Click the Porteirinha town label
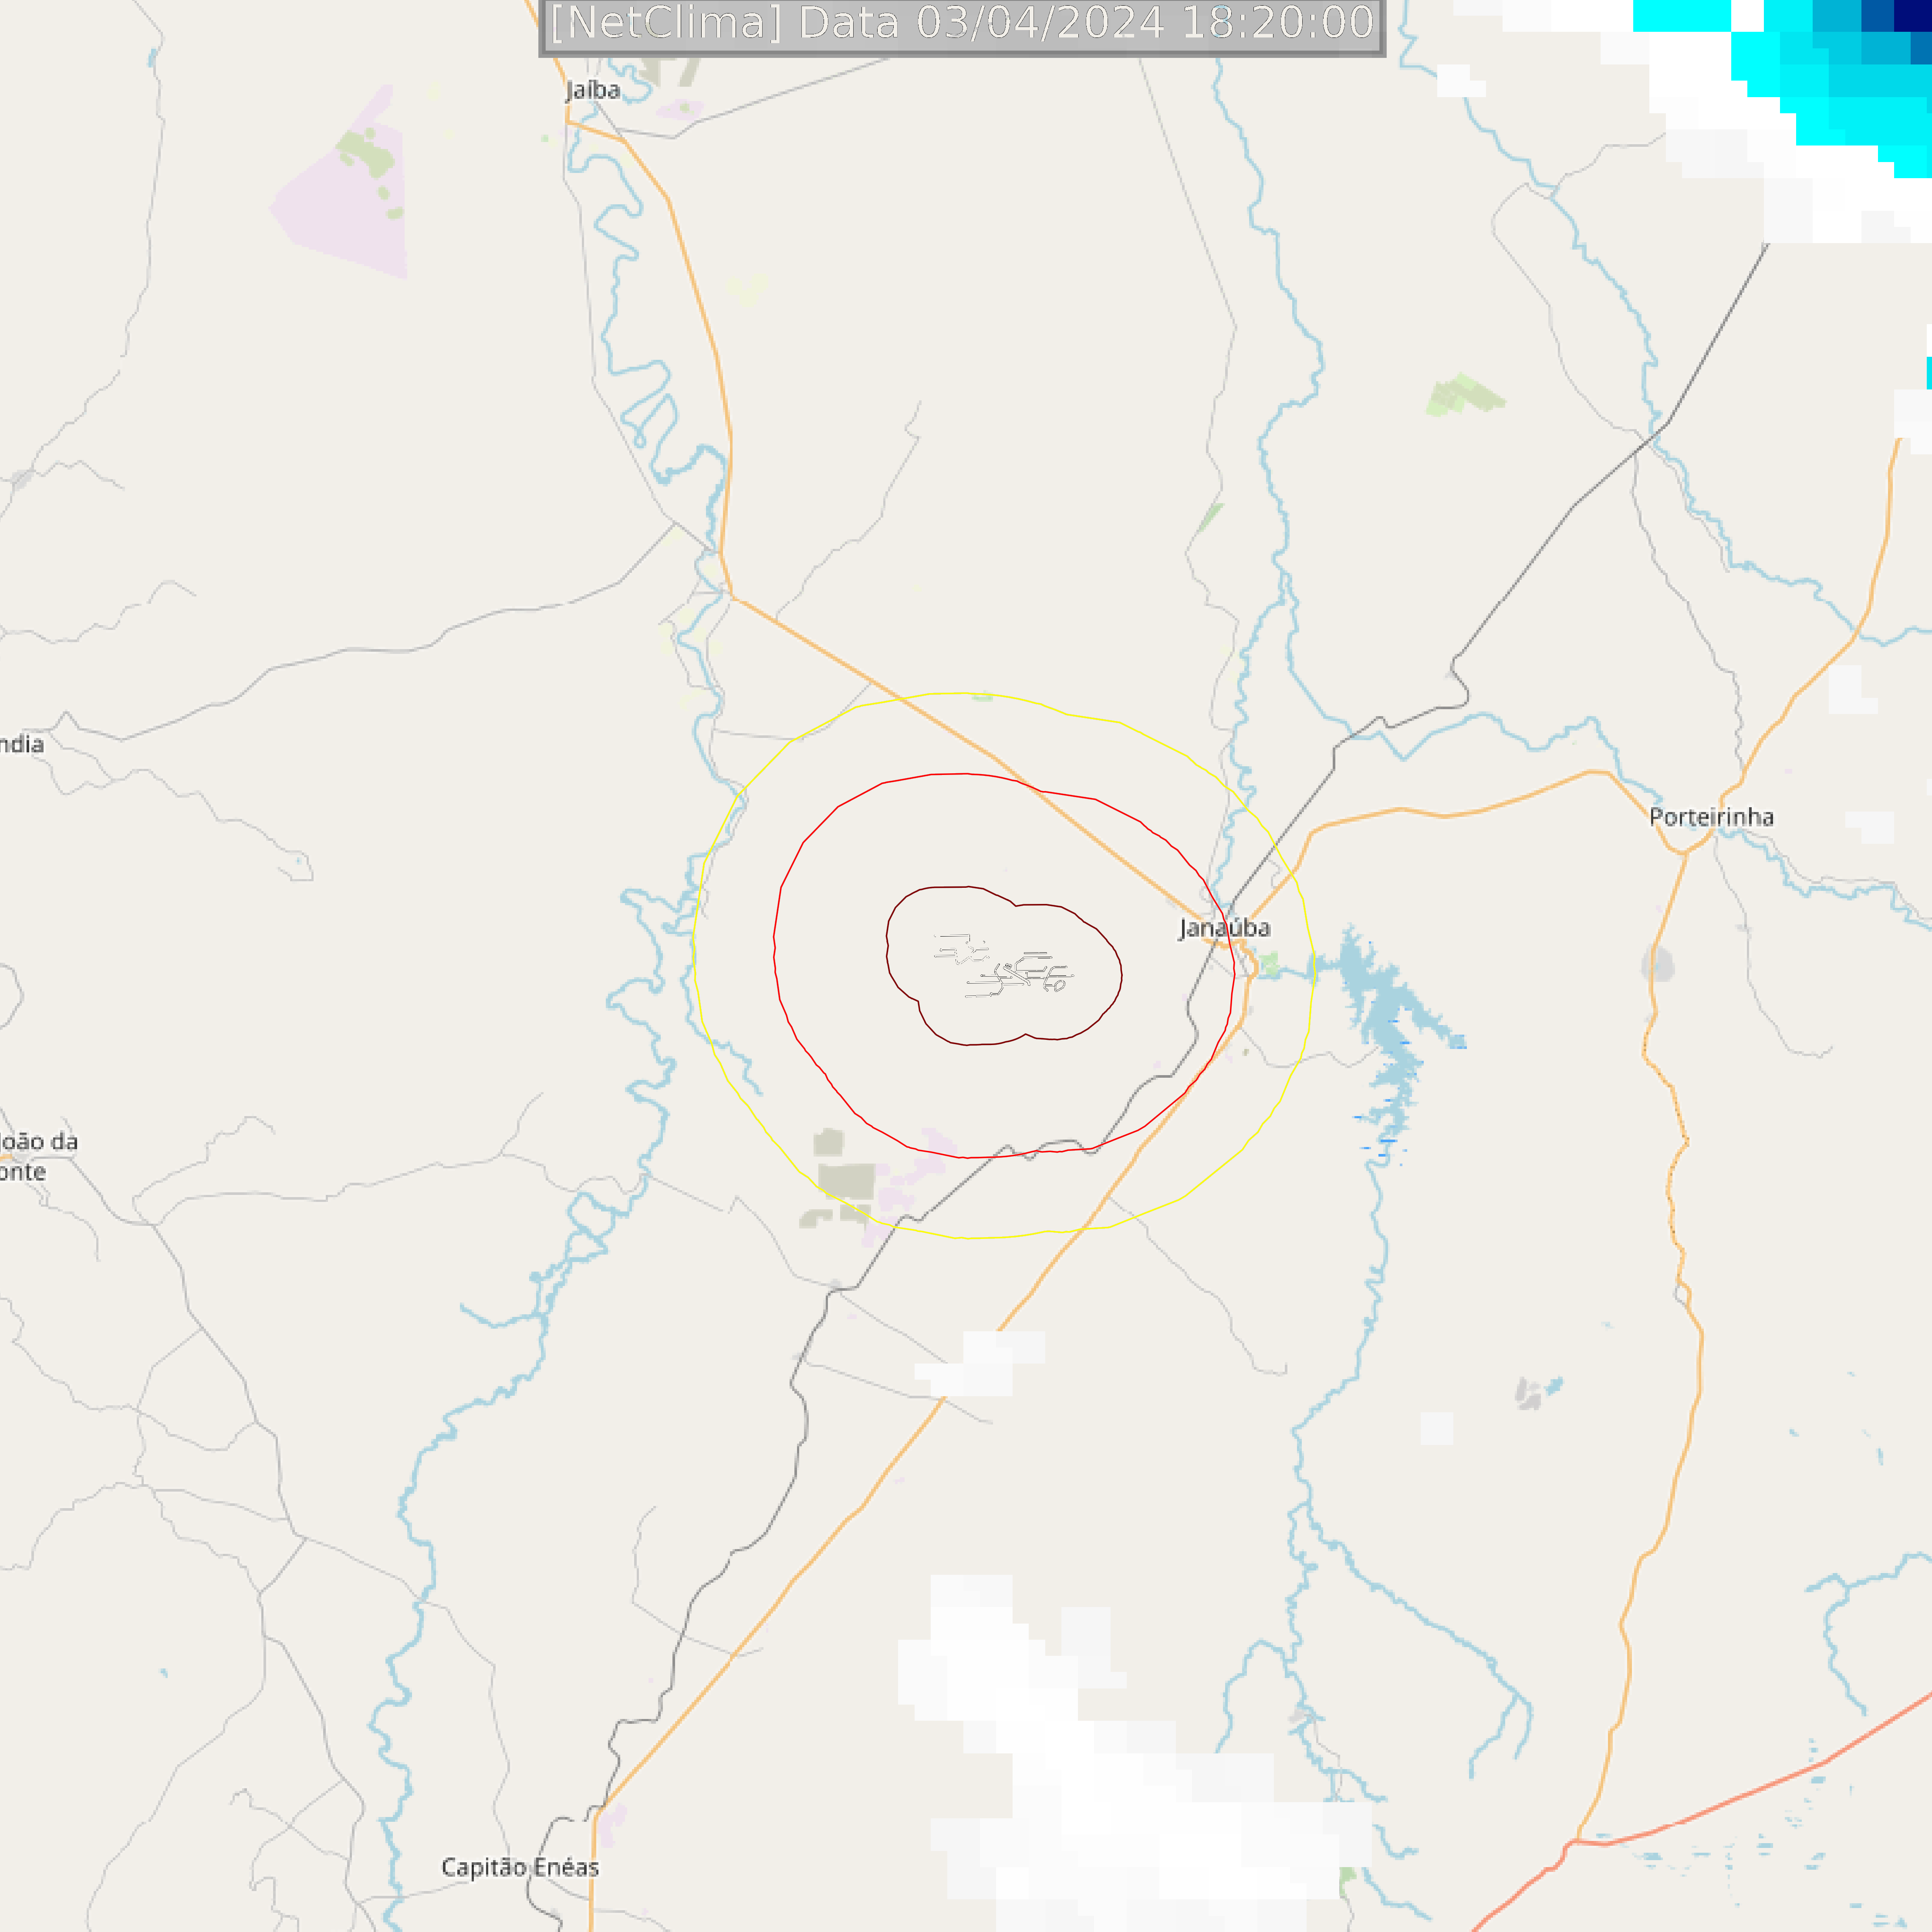Image resolution: width=1932 pixels, height=1932 pixels. point(1711,817)
